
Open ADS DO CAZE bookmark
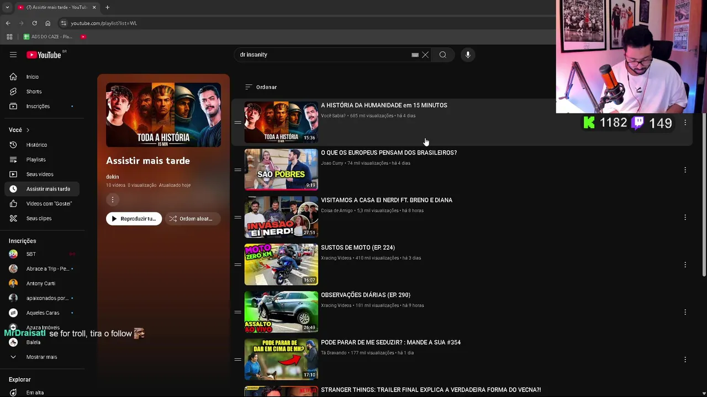coord(48,36)
